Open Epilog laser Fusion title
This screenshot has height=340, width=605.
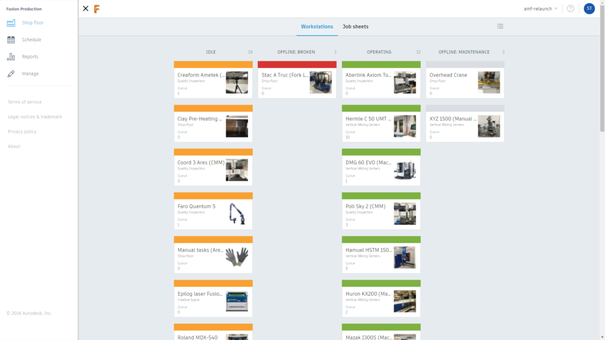[200, 294]
